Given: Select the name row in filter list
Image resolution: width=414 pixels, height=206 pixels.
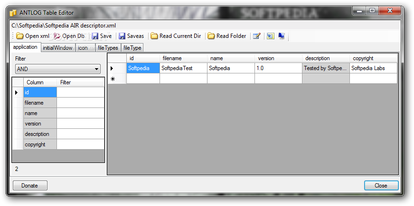Looking at the screenshot, I should pyautogui.click(x=40, y=113).
